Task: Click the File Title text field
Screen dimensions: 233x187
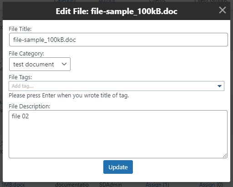Action: click(x=118, y=40)
